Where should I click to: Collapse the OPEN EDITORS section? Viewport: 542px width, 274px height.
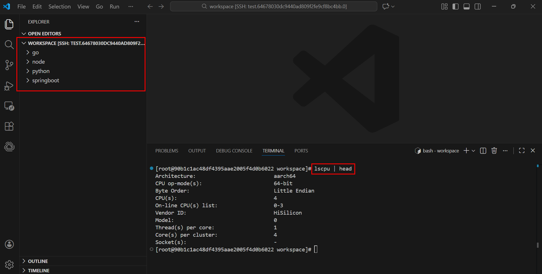(x=83, y=34)
